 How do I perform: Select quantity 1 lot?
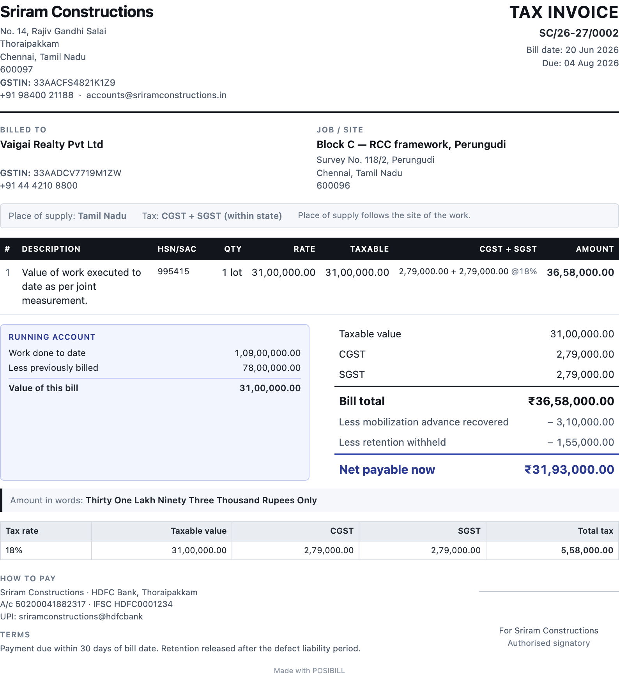click(x=232, y=272)
